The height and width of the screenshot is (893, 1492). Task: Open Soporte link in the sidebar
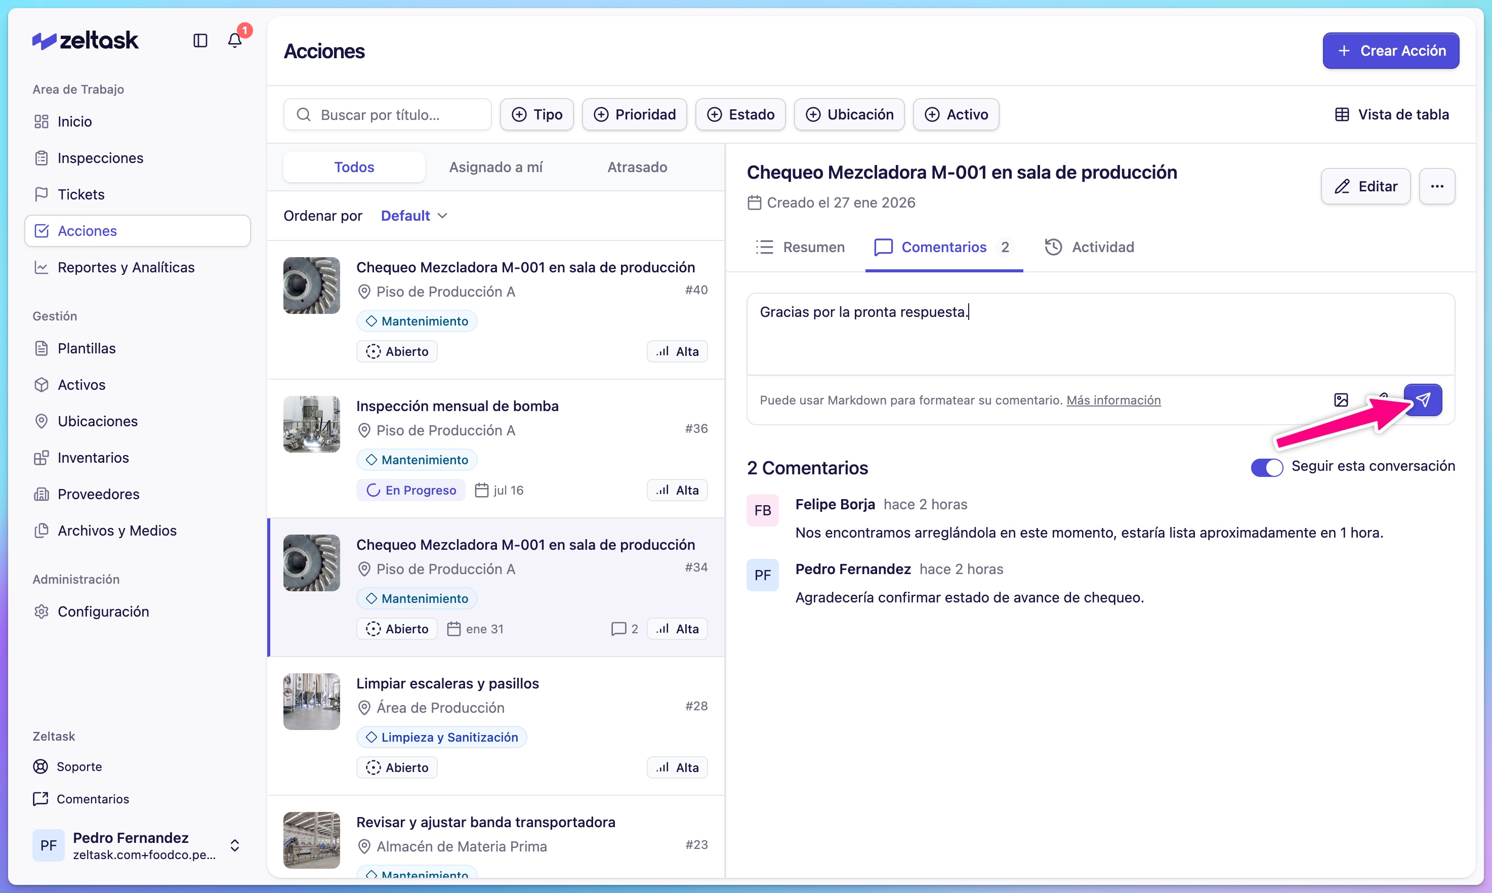coord(67,766)
